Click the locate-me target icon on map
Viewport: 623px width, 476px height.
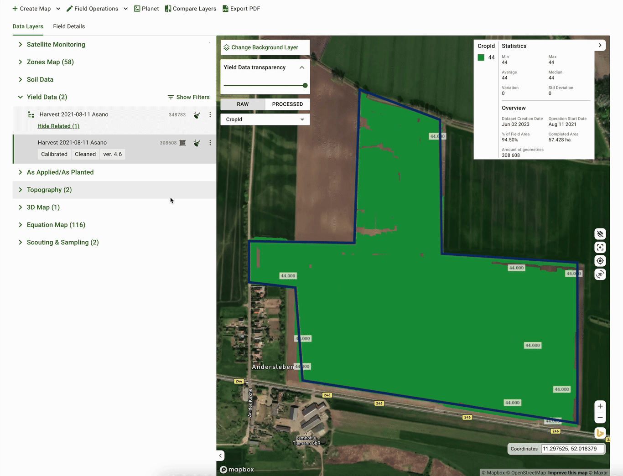pyautogui.click(x=600, y=261)
